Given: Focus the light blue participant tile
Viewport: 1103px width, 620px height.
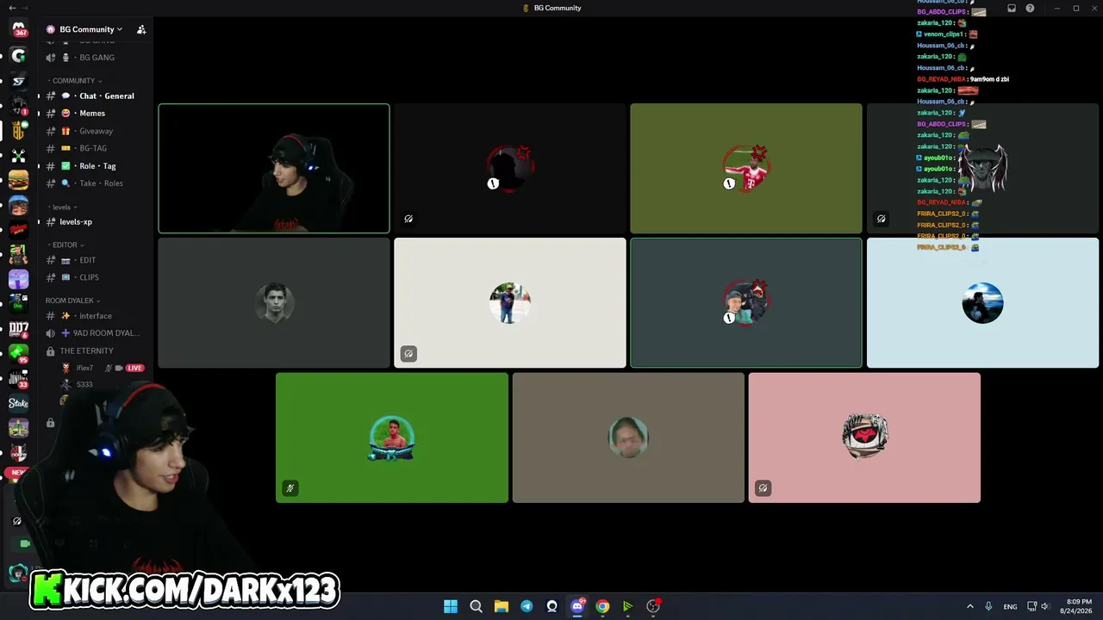Looking at the screenshot, I should [x=982, y=303].
